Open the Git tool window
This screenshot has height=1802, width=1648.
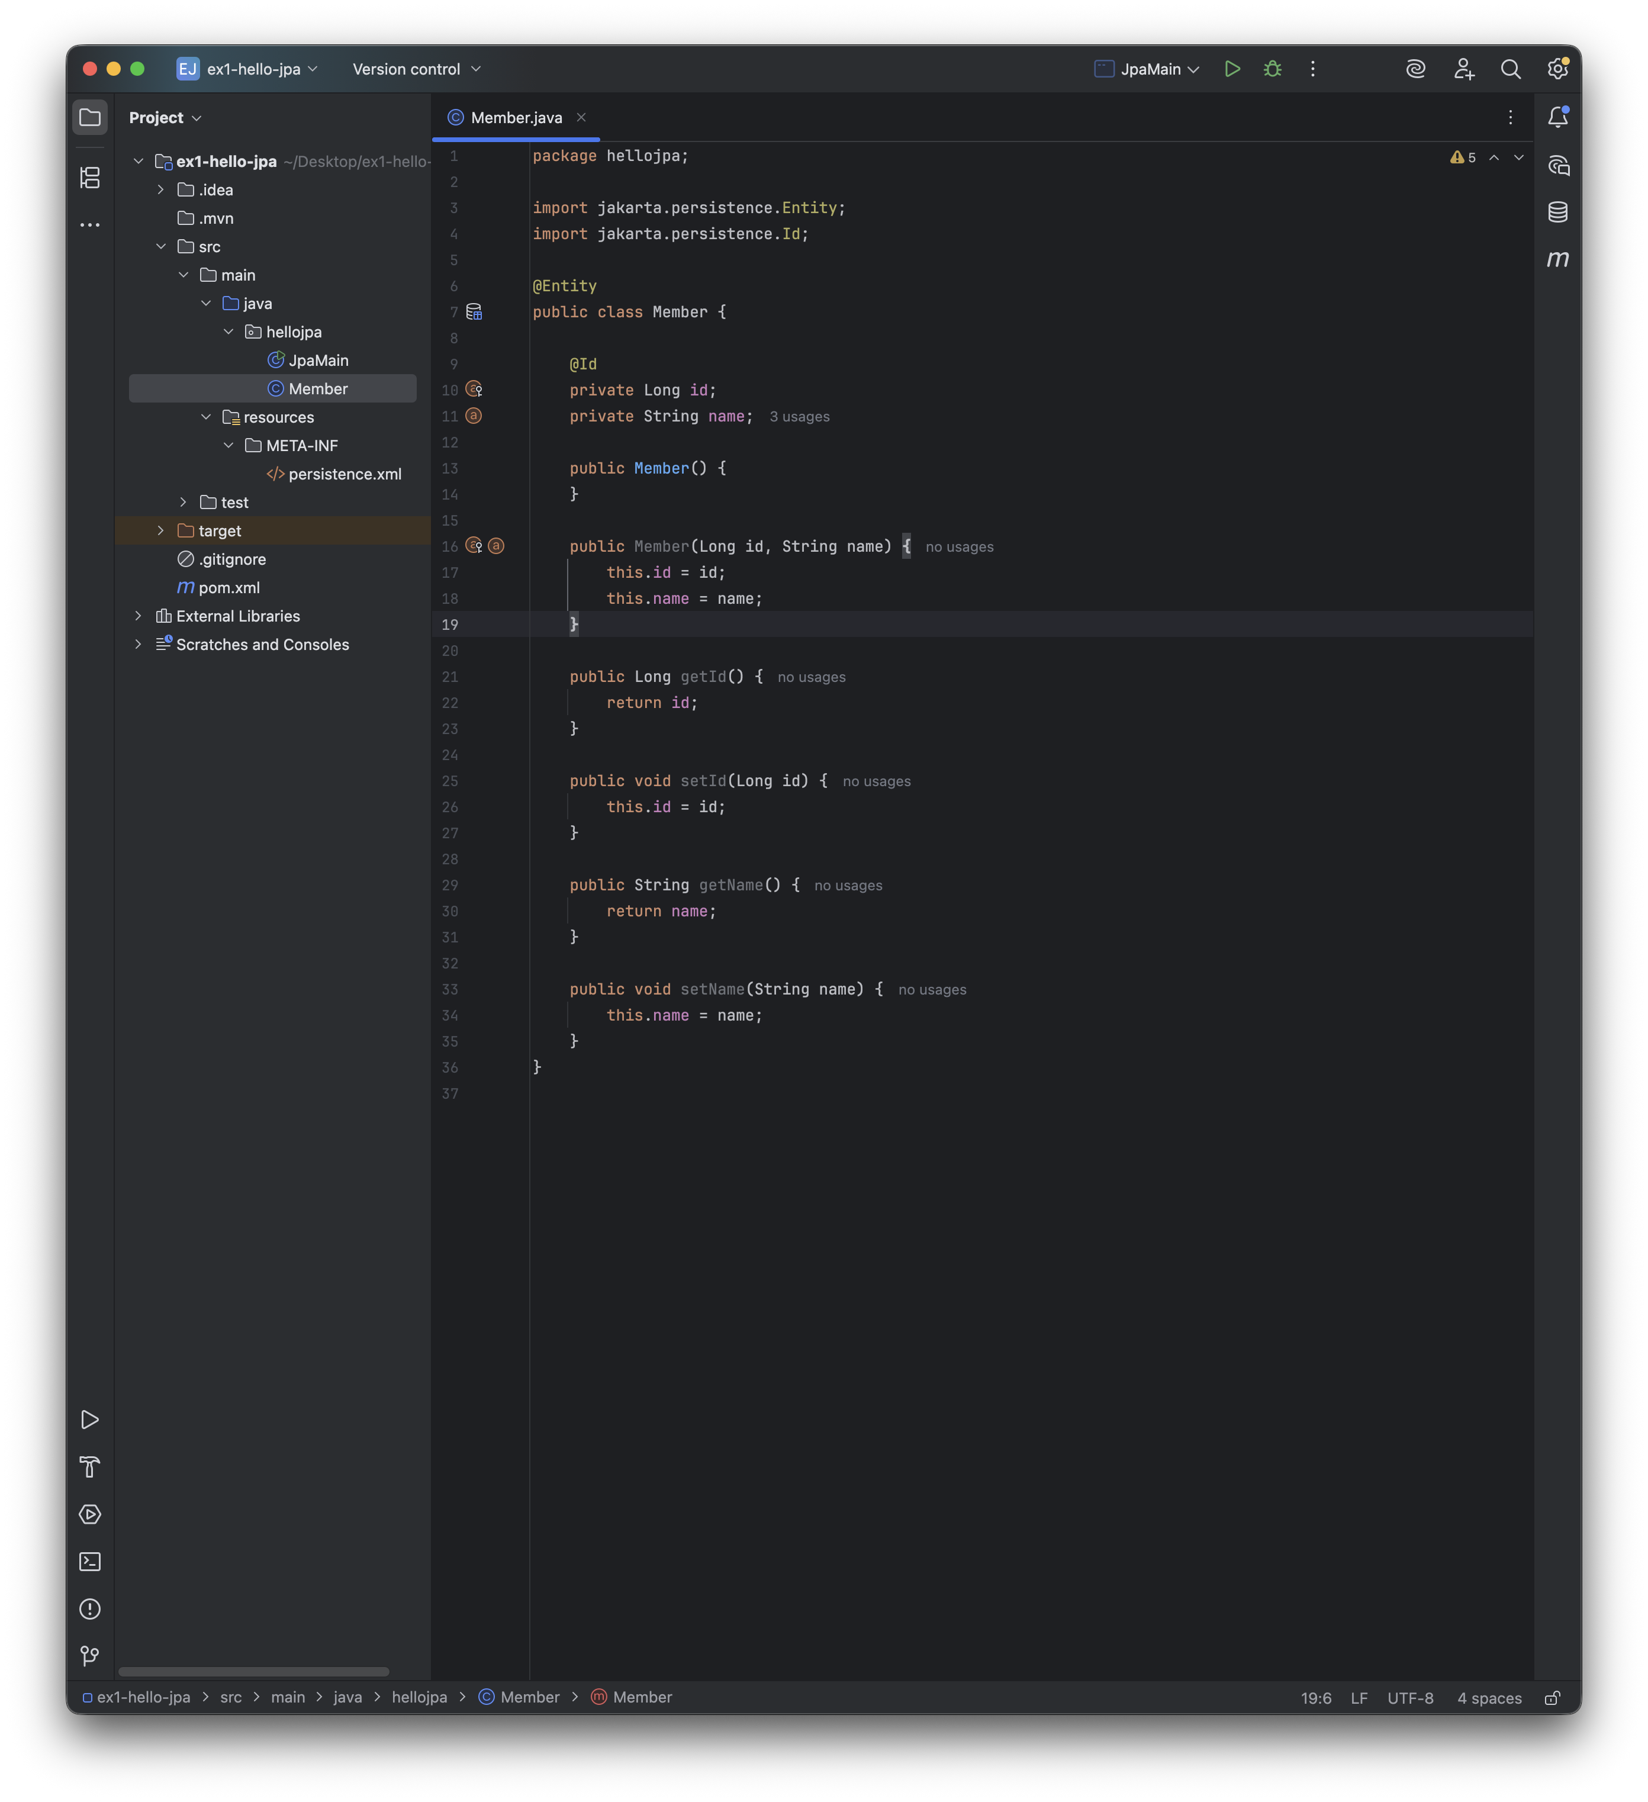pos(90,1656)
